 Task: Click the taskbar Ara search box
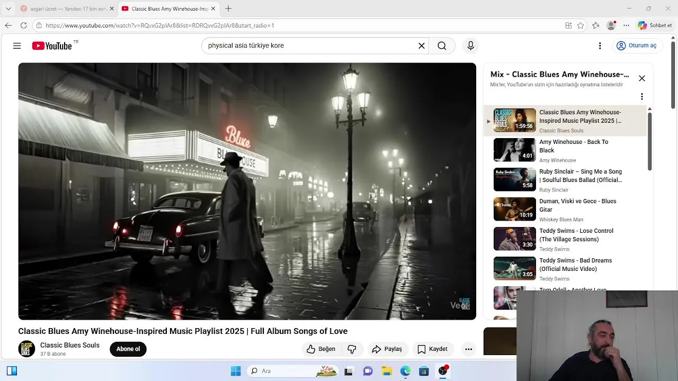[x=293, y=371]
